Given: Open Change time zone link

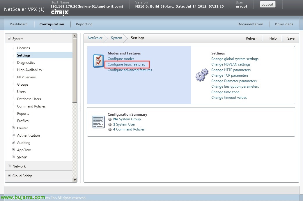Looking at the screenshot, I should (225, 92).
